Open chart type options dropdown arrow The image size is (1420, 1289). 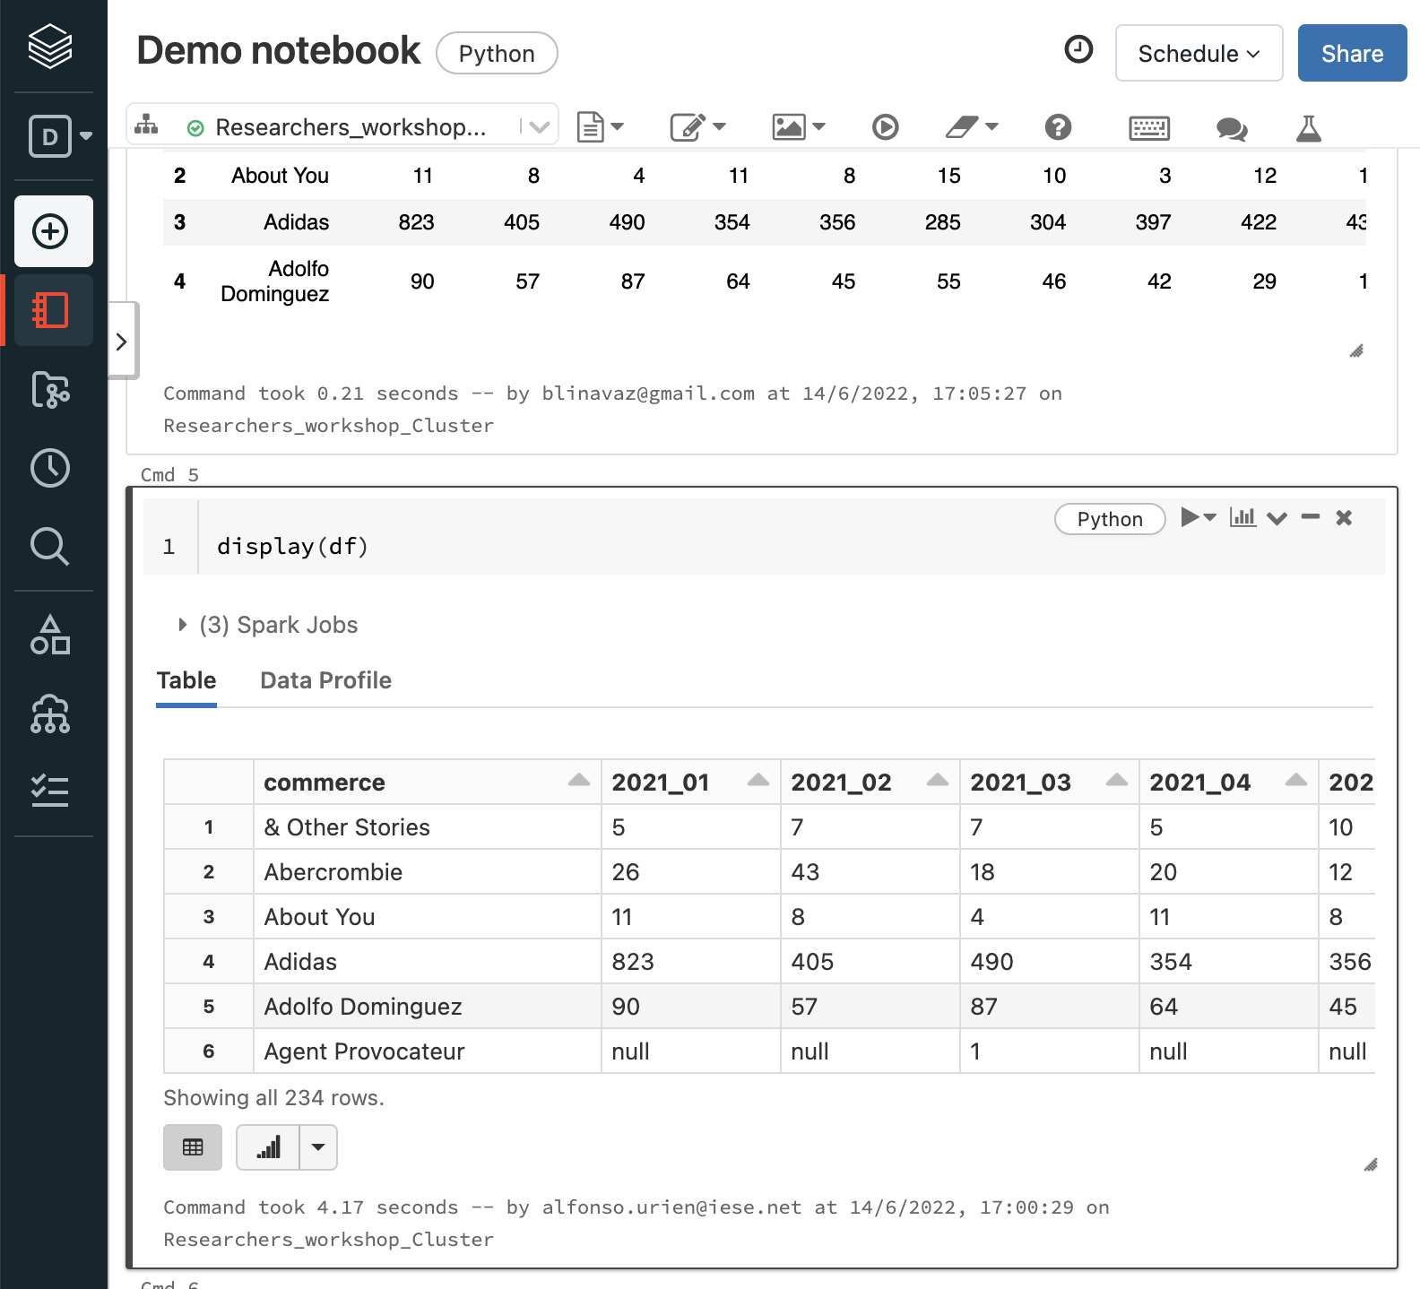318,1147
